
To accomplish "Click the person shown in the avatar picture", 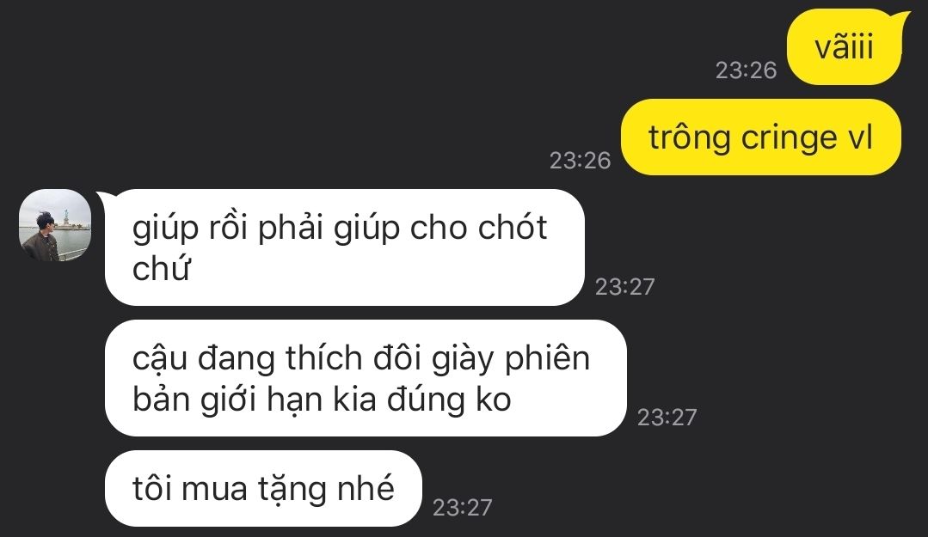I will point(43,238).
